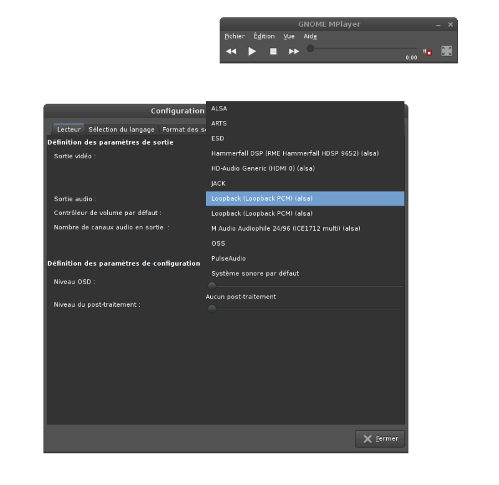Minimize the GNOME MPlayer window
Screen dimensions: 499x485
point(438,24)
